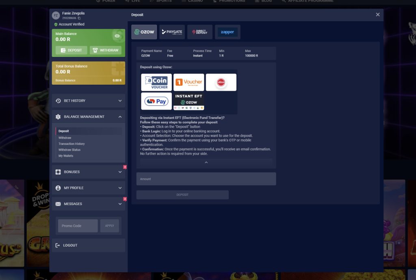Click the Messages envelope icon
416x280 pixels.
pyautogui.click(x=58, y=204)
